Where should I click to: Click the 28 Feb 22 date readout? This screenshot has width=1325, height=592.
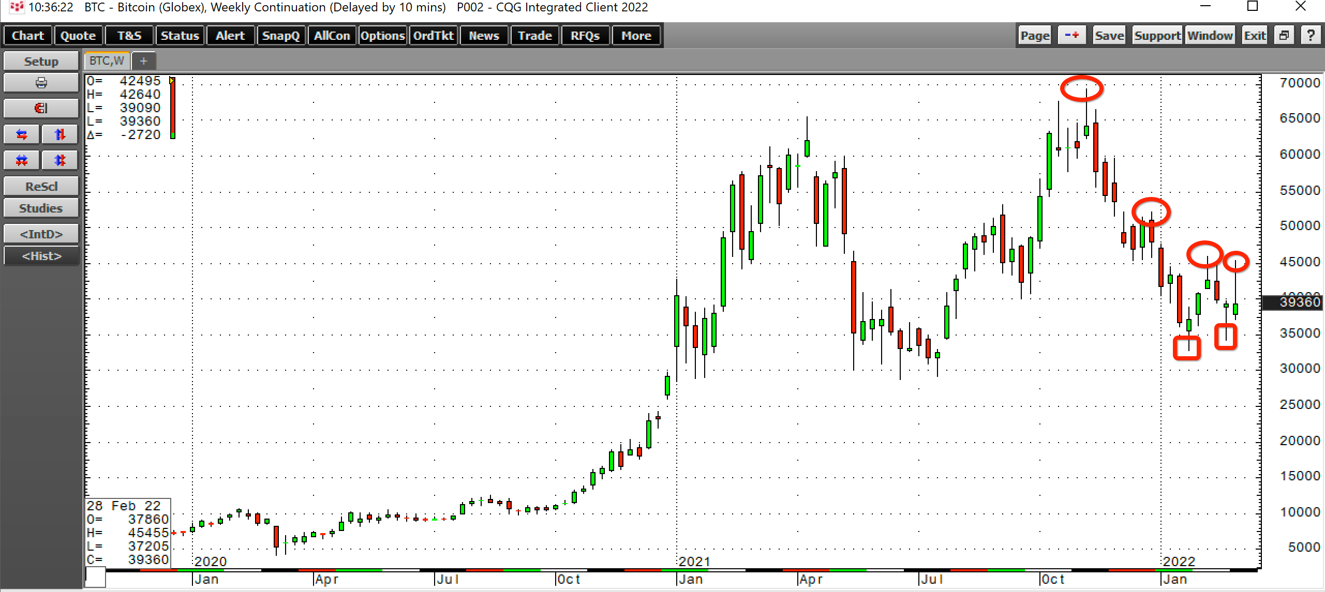click(124, 505)
